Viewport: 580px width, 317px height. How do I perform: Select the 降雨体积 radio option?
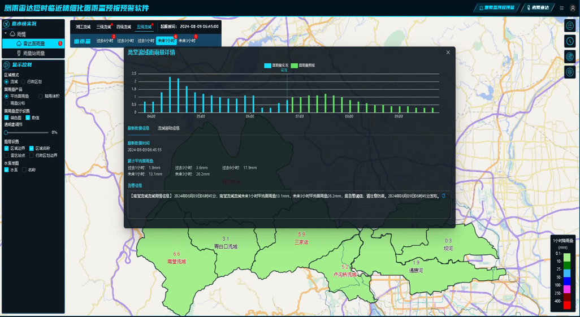click(x=41, y=97)
